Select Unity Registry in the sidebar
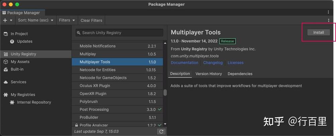The height and width of the screenshot is (136, 336). [x=35, y=54]
